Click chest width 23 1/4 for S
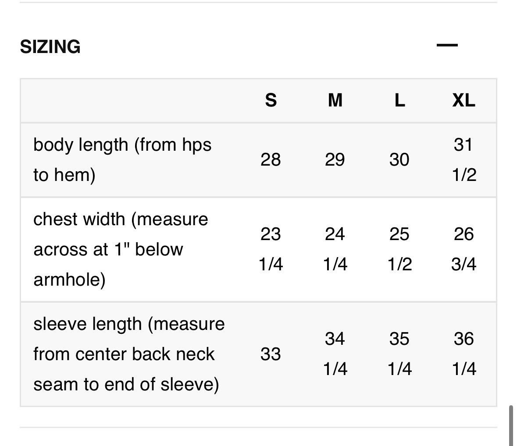The image size is (517, 446). (x=271, y=249)
